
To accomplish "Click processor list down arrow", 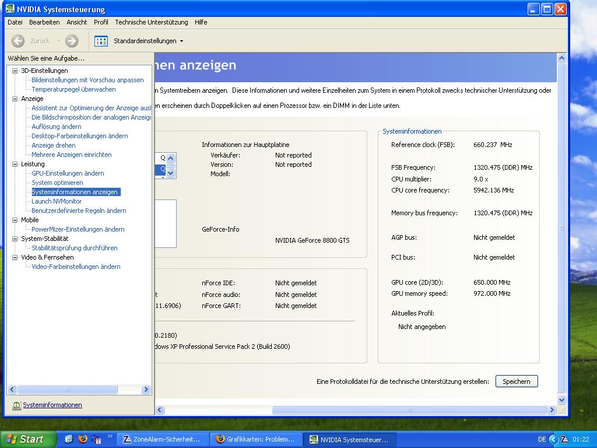I will 171,173.
